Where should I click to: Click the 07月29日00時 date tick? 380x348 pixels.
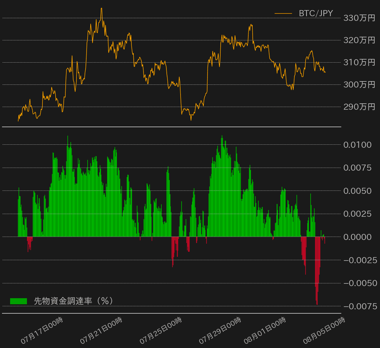point(220,330)
